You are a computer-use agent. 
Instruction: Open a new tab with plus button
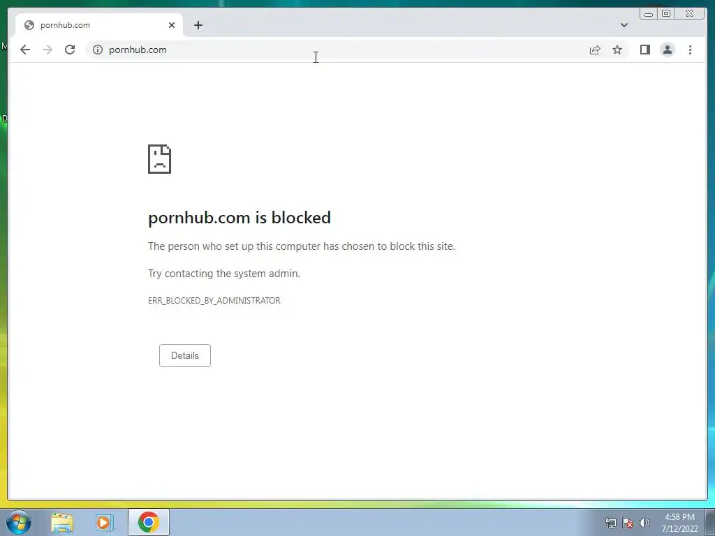tap(198, 25)
